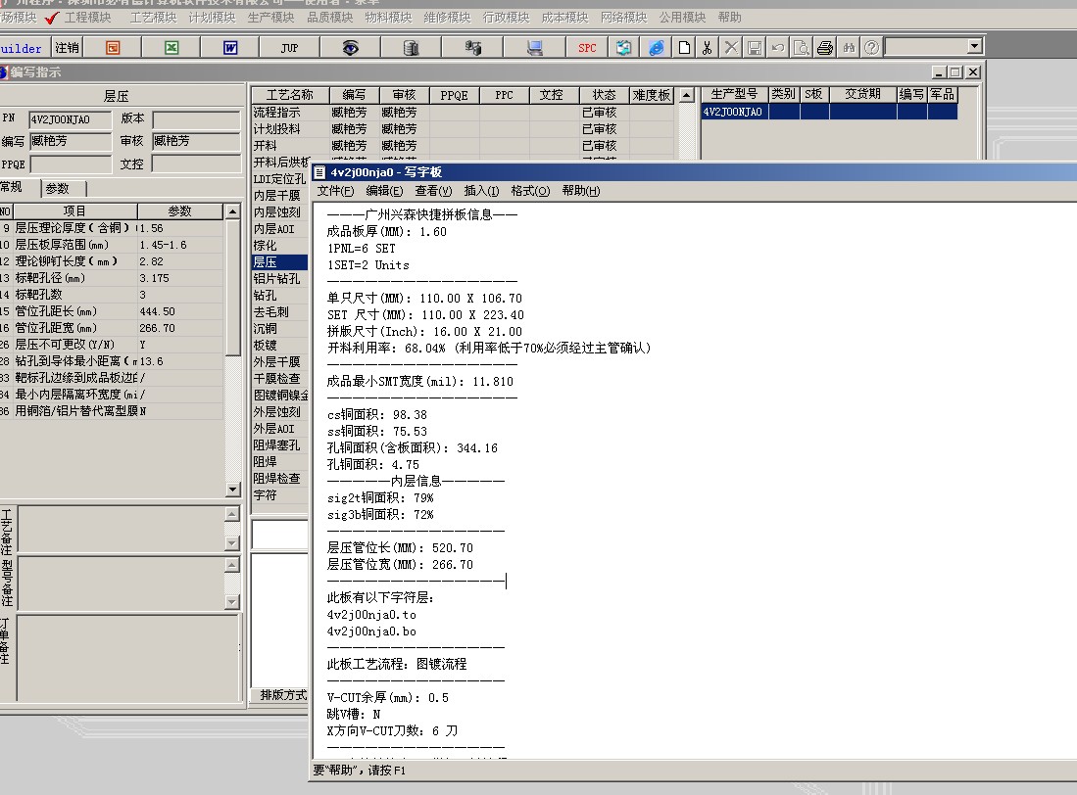1077x795 pixels.
Task: Click the network computers icon in toolbar
Action: pos(472,47)
